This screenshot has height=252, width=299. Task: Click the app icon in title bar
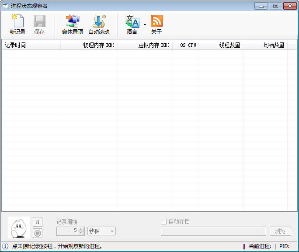pyautogui.click(x=6, y=6)
